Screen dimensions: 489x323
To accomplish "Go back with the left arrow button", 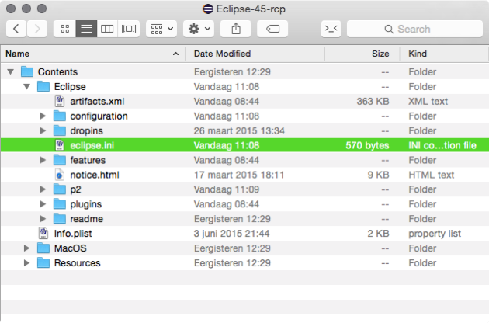I will pyautogui.click(x=16, y=29).
